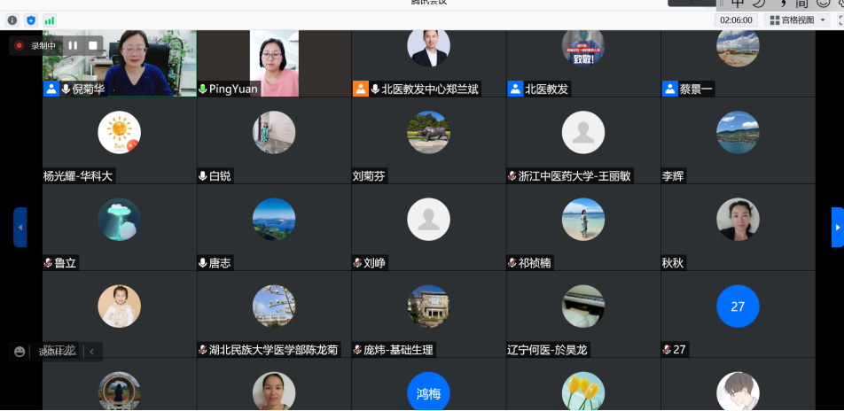
Task: Select PingYuan's video tile
Action: pyautogui.click(x=274, y=62)
